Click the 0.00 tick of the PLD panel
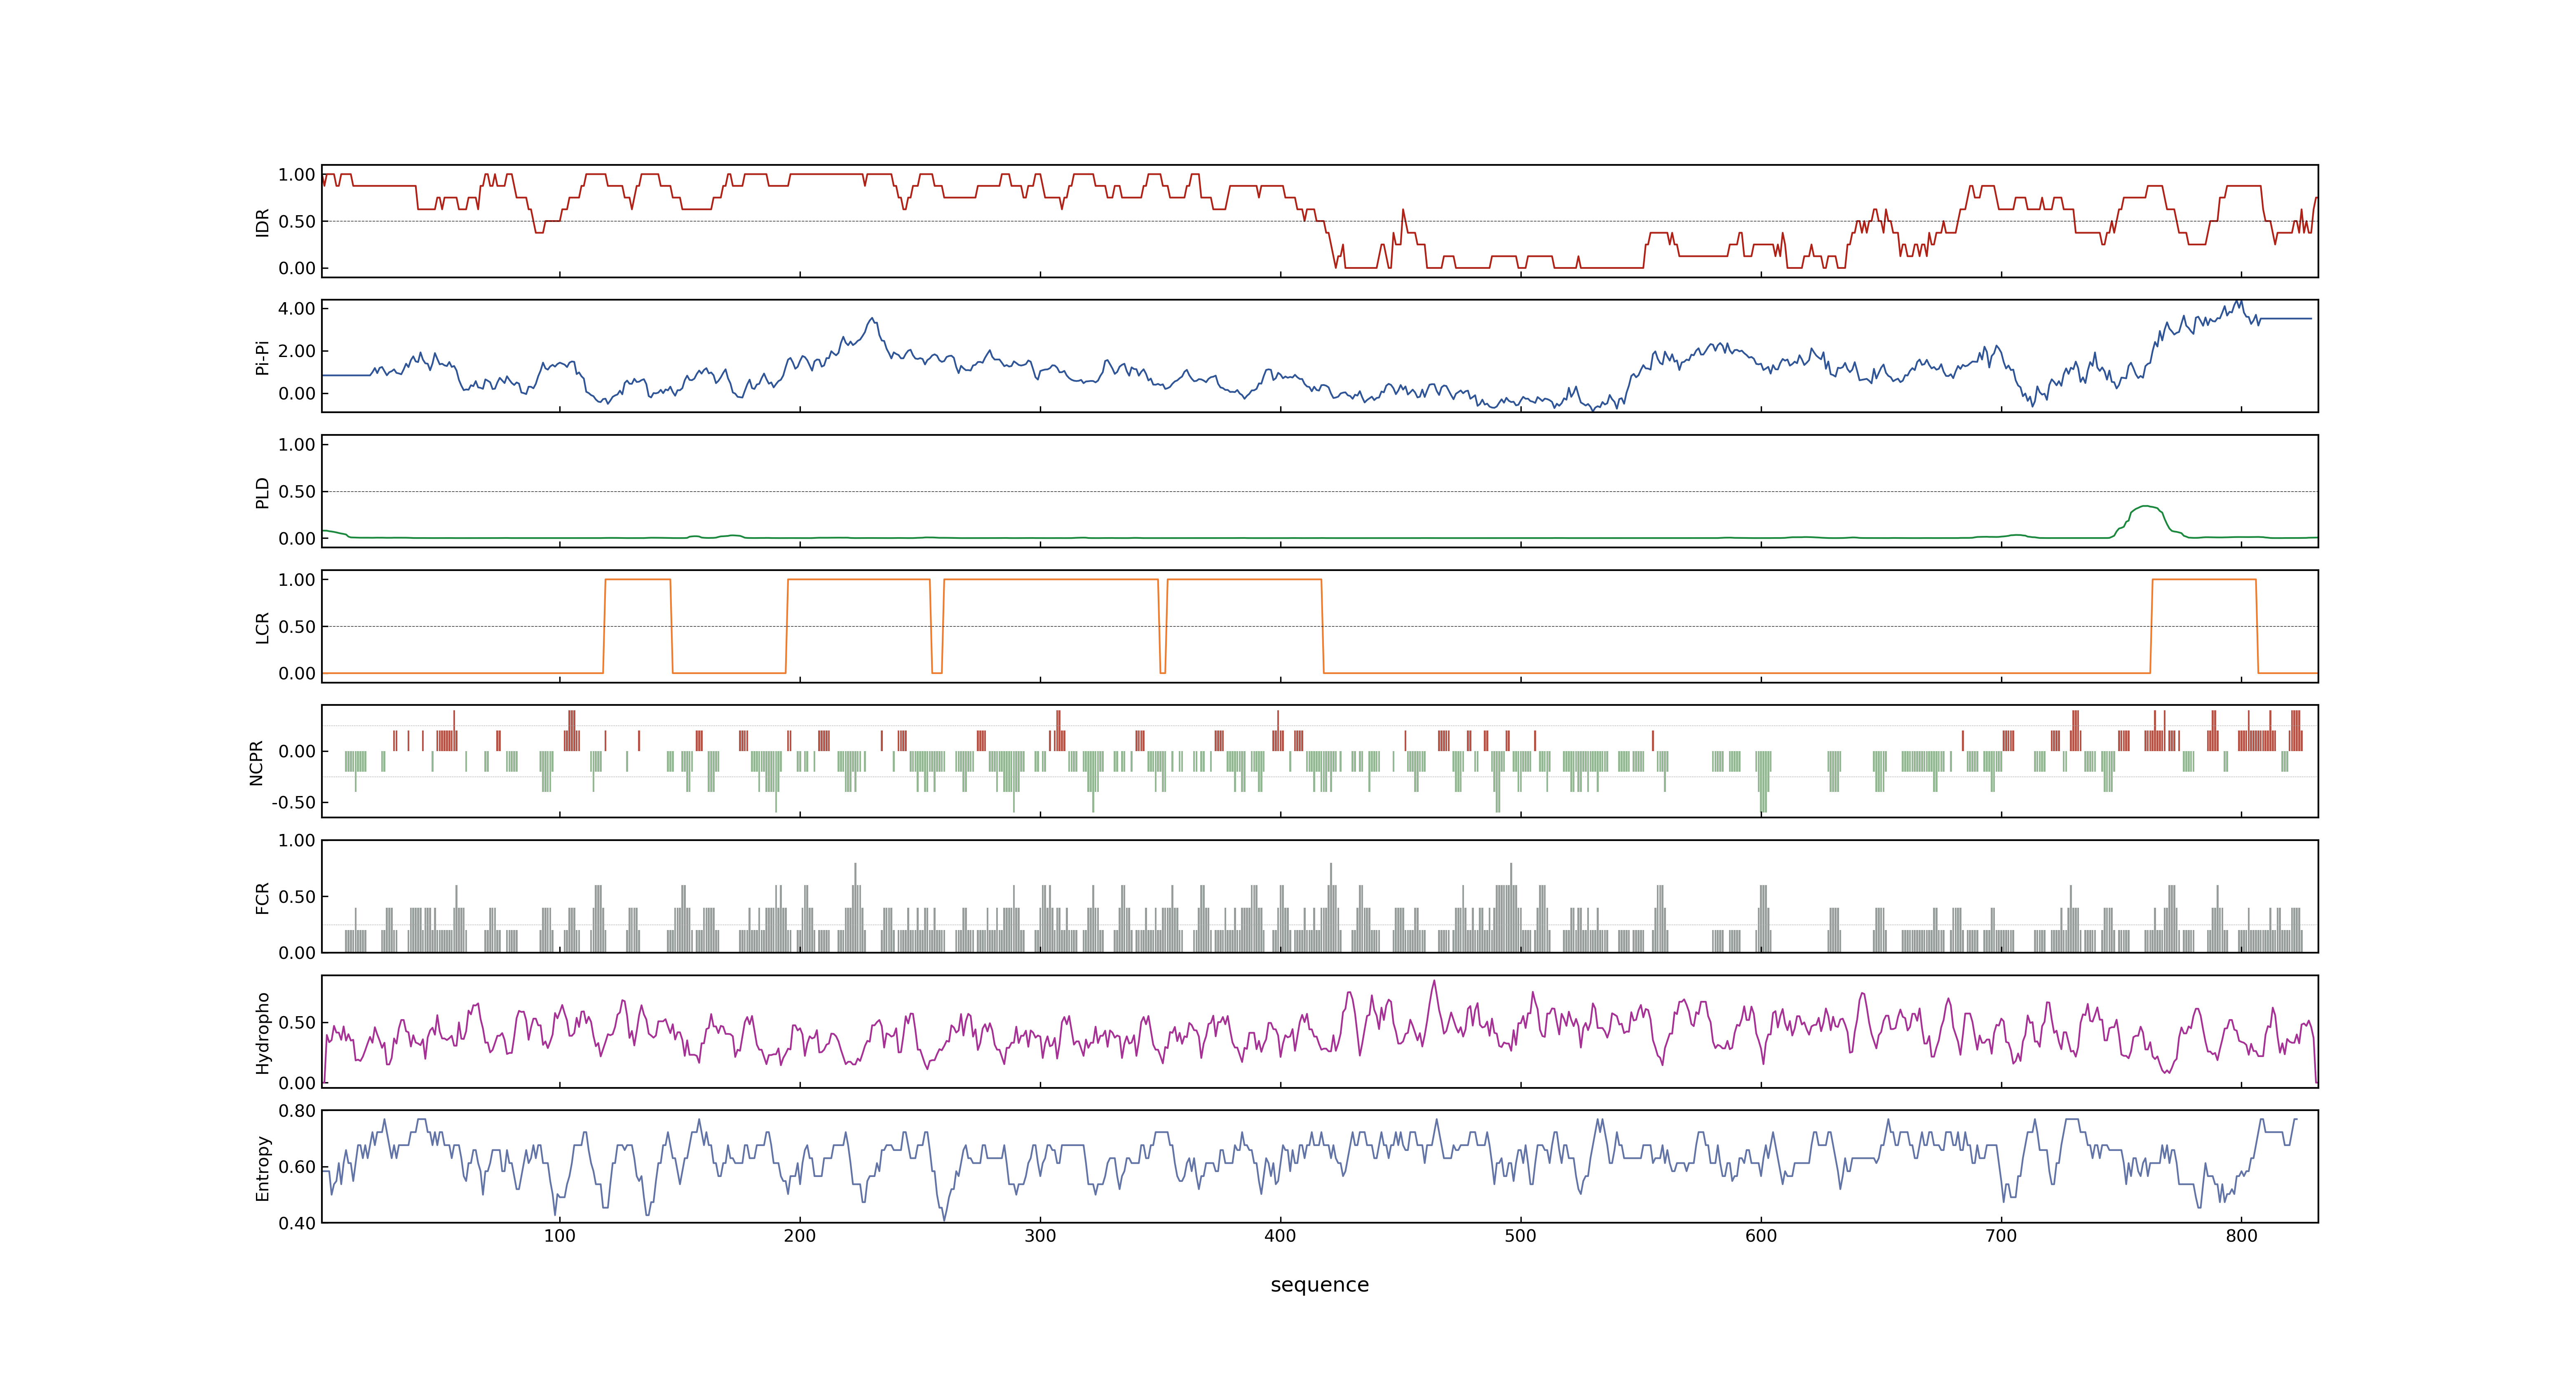Viewport: 2576px width, 1374px height. click(297, 539)
